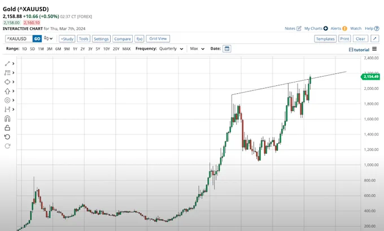The height and width of the screenshot is (231, 384).
Task: Open the chart type candlestick dropdown
Action: pyautogui.click(x=48, y=38)
